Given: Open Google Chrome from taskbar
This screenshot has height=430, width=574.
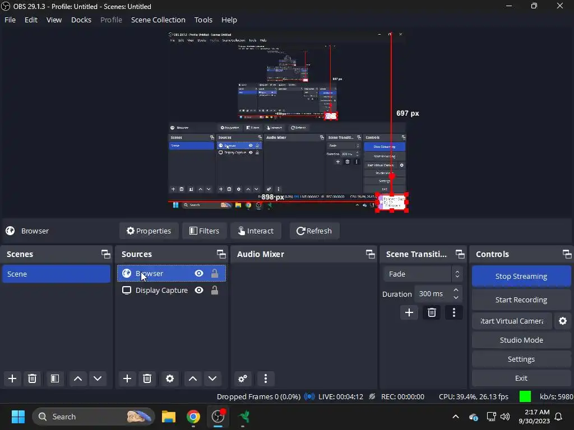Looking at the screenshot, I should (x=193, y=417).
